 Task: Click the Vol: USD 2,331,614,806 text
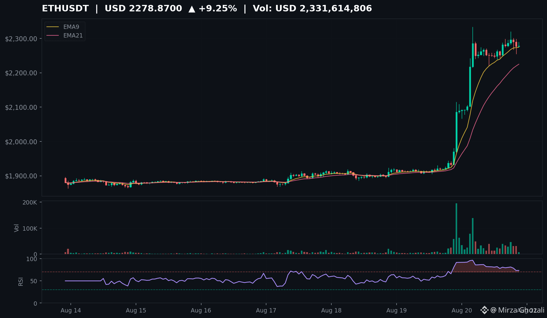click(x=312, y=9)
